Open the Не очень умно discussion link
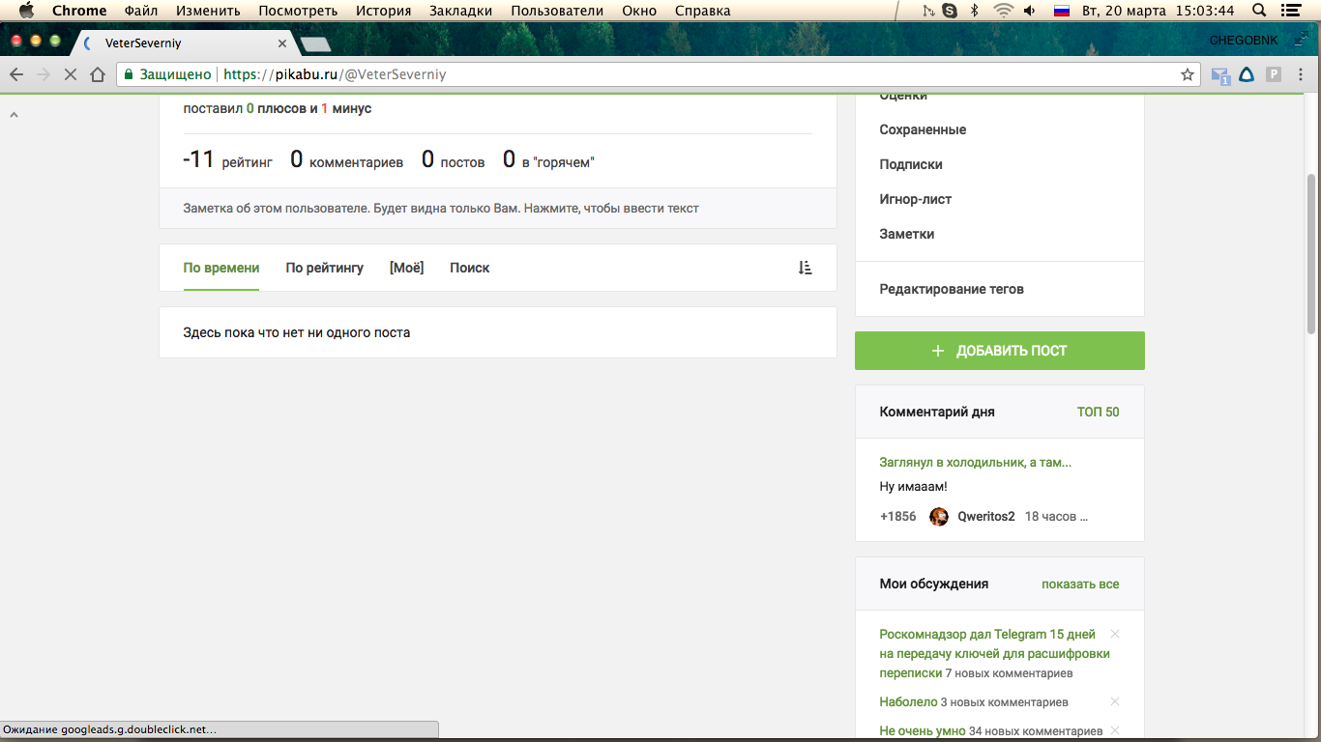Viewport: 1321px width, 742px height. point(923,731)
